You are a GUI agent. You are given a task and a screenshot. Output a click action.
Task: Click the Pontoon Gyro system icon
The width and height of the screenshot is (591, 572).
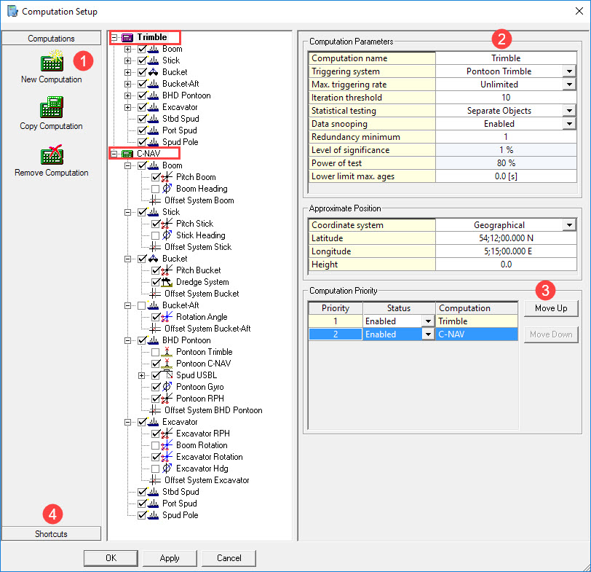click(x=167, y=387)
